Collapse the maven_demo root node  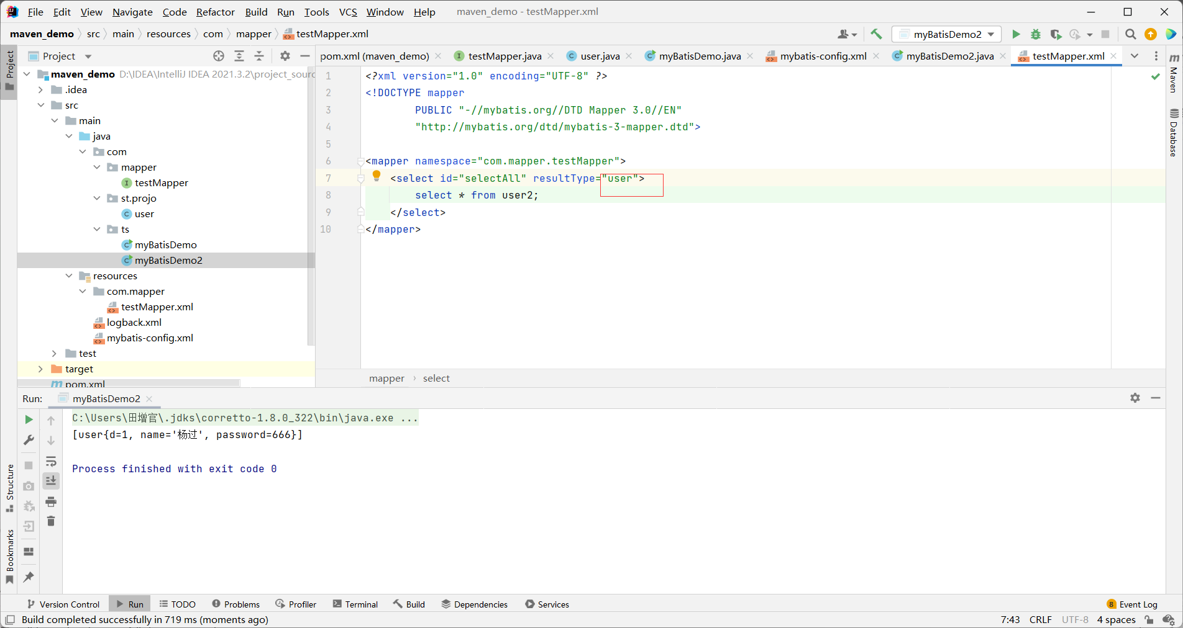(27, 74)
